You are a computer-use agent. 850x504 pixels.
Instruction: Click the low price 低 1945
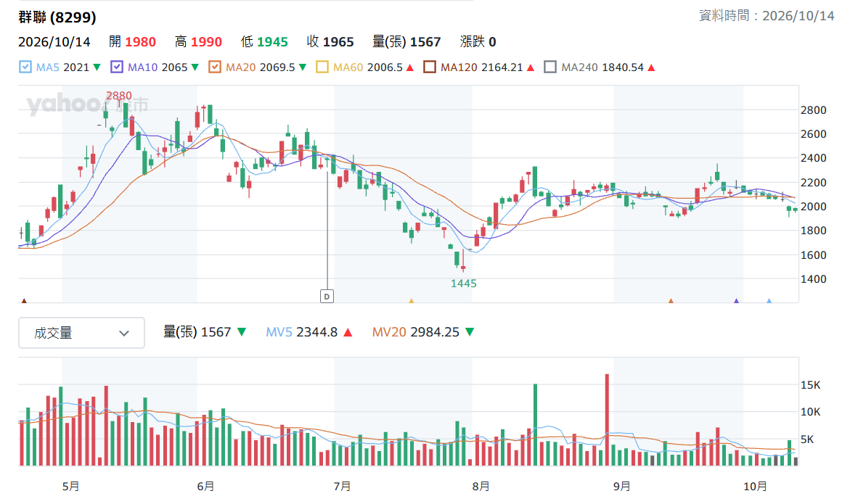click(x=264, y=41)
